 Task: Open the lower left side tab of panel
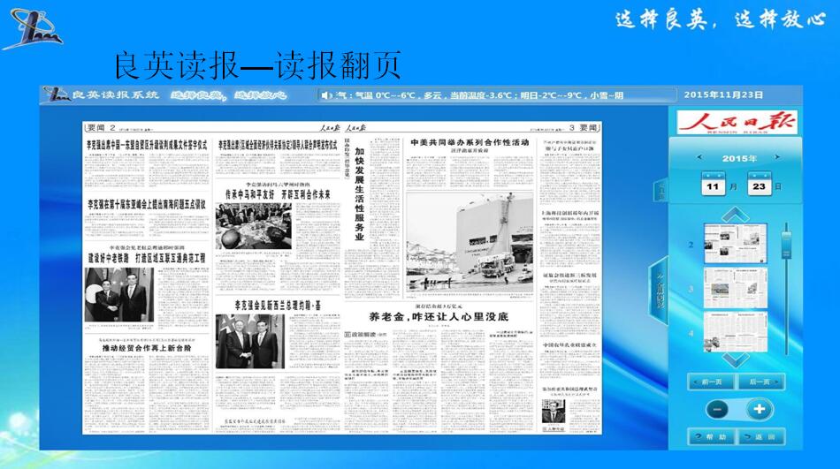pos(660,291)
